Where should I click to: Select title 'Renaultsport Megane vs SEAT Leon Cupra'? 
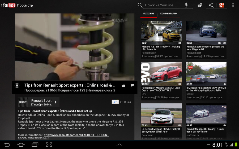tap(161, 89)
